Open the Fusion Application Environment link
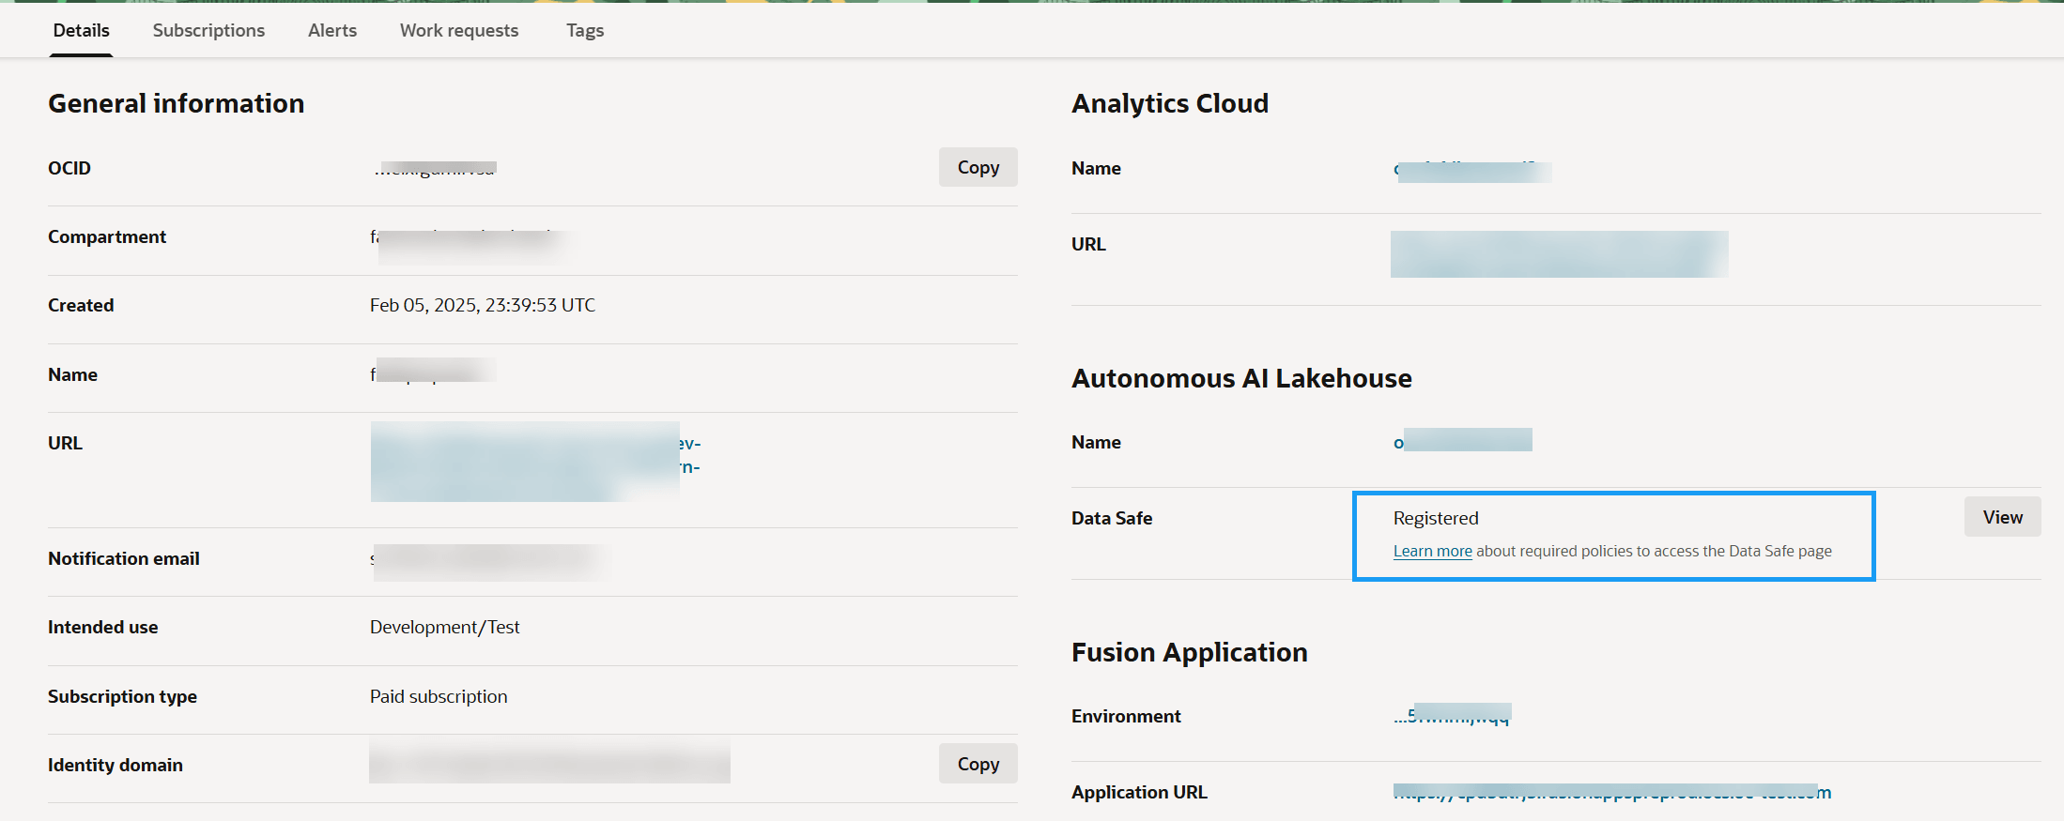 [x=1452, y=715]
